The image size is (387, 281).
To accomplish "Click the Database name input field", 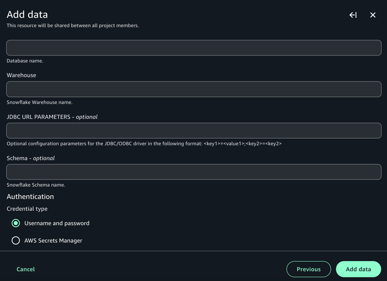I will [194, 48].
